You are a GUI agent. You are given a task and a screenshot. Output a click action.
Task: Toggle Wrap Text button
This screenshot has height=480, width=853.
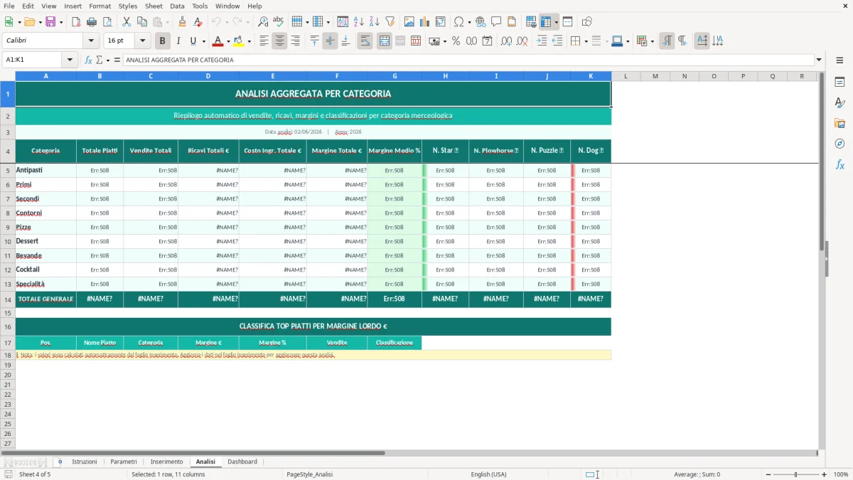click(x=365, y=41)
